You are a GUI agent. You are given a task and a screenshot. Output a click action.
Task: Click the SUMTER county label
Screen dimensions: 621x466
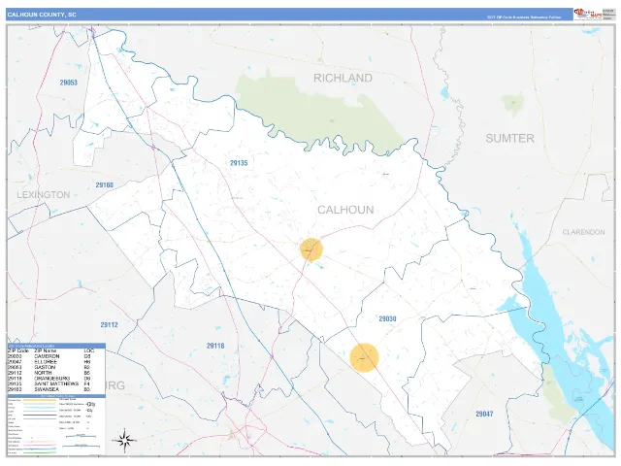[509, 138]
